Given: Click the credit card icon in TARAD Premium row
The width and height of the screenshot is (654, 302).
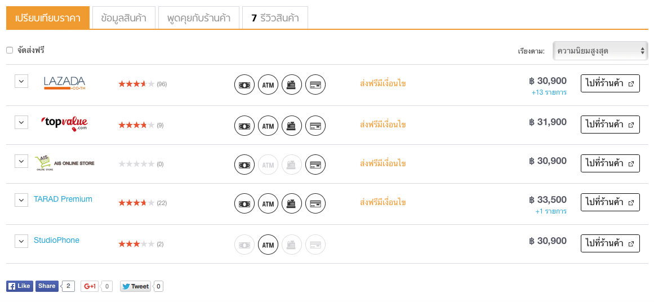Looking at the screenshot, I should click(315, 203).
